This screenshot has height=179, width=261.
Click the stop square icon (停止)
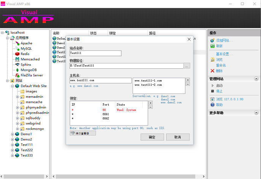coord(212,91)
